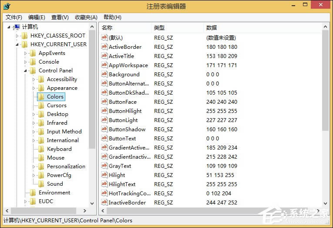Expand the HKEY_CLASSES_ROOT node
333x228 pixels.
[17, 36]
